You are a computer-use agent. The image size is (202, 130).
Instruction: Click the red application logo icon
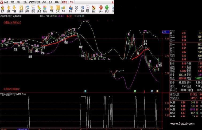coord(1,2)
